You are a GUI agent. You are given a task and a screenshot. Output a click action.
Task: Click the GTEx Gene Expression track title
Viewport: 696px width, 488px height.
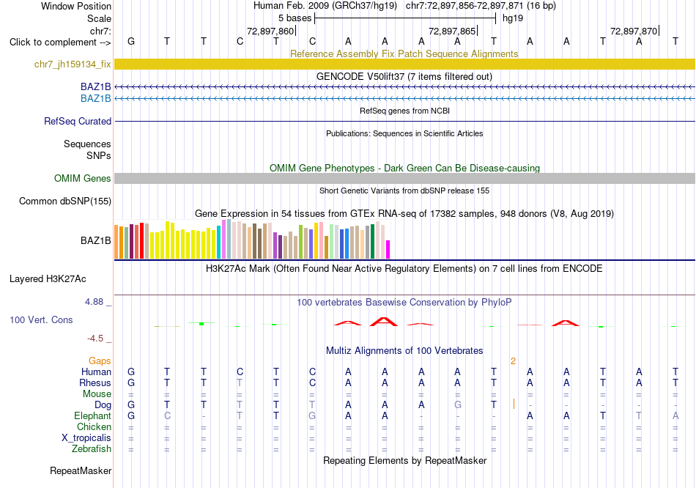click(x=404, y=213)
